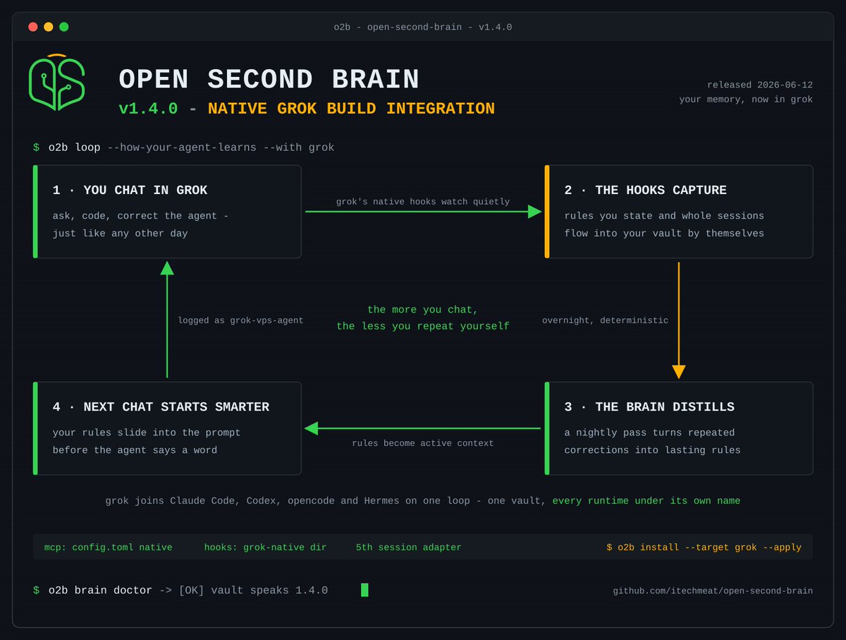Select the '1 · YOU CHAT IN GROK' card title

coord(130,190)
